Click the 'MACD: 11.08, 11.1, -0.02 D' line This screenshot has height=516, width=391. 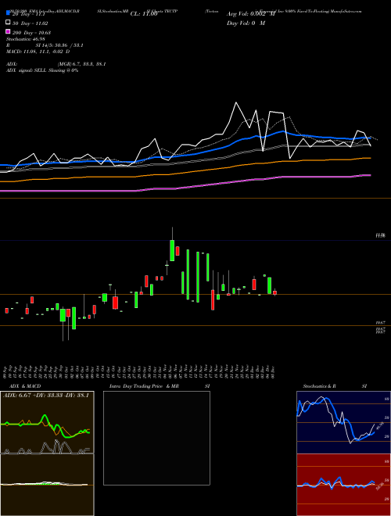[38, 52]
